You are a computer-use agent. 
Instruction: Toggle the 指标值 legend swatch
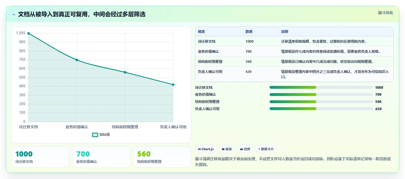pos(95,135)
